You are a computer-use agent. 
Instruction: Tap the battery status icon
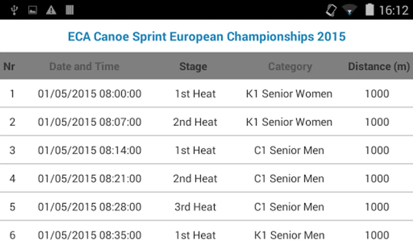coord(370,10)
